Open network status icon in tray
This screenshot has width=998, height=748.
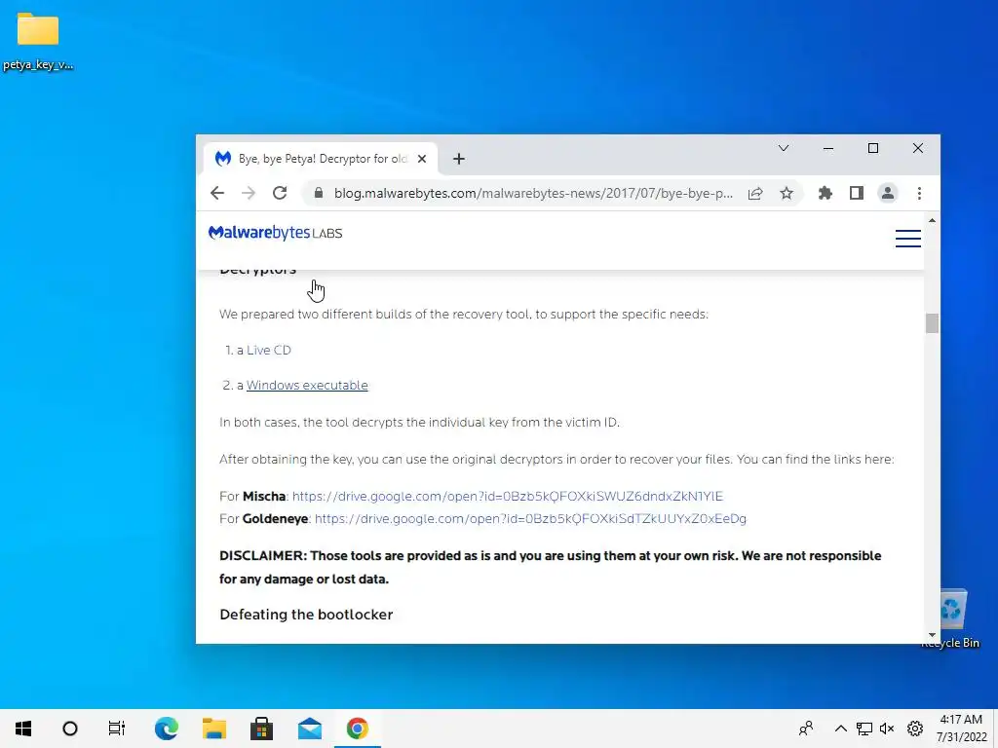pyautogui.click(x=864, y=729)
